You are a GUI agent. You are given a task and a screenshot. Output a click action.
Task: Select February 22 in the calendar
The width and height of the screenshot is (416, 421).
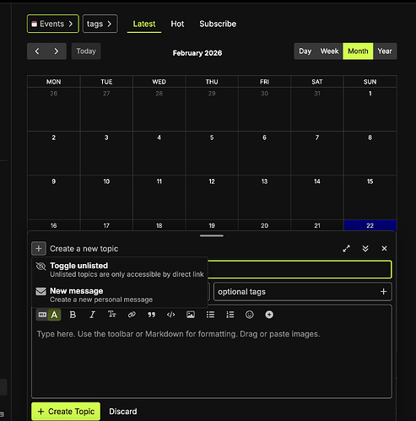[370, 225]
